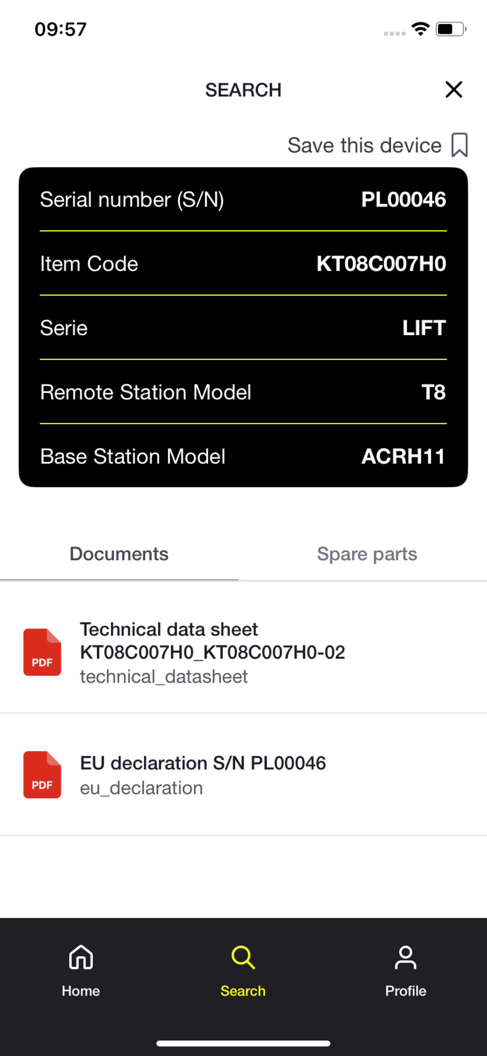The width and height of the screenshot is (487, 1056).
Task: Tap the Wi-Fi status icon
Action: point(420,29)
